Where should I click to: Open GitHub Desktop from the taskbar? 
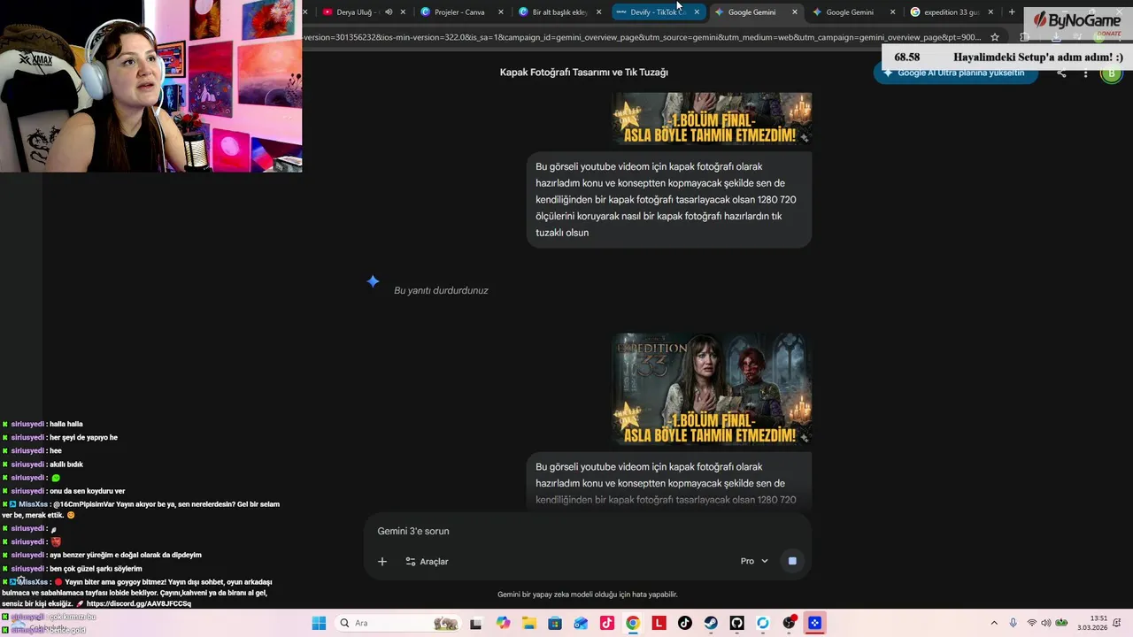(736, 623)
